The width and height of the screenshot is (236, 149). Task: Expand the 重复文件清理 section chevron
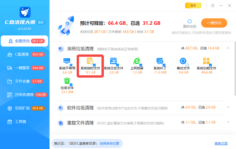(x=228, y=122)
